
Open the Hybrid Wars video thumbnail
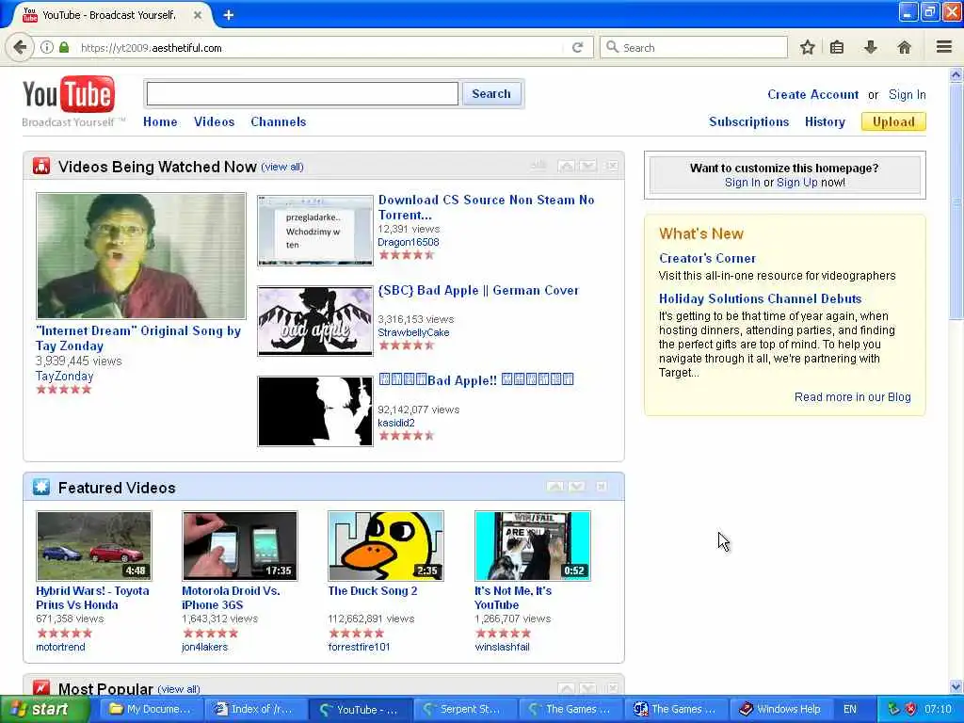coord(93,546)
